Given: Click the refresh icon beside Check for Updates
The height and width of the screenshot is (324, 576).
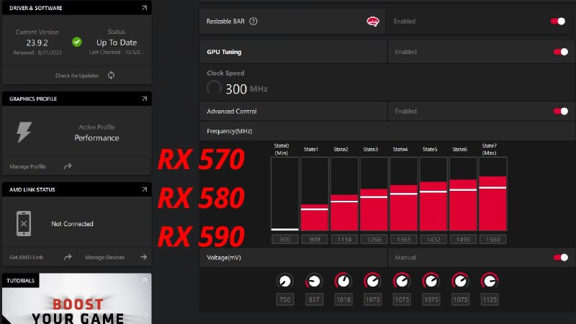Looking at the screenshot, I should (111, 76).
